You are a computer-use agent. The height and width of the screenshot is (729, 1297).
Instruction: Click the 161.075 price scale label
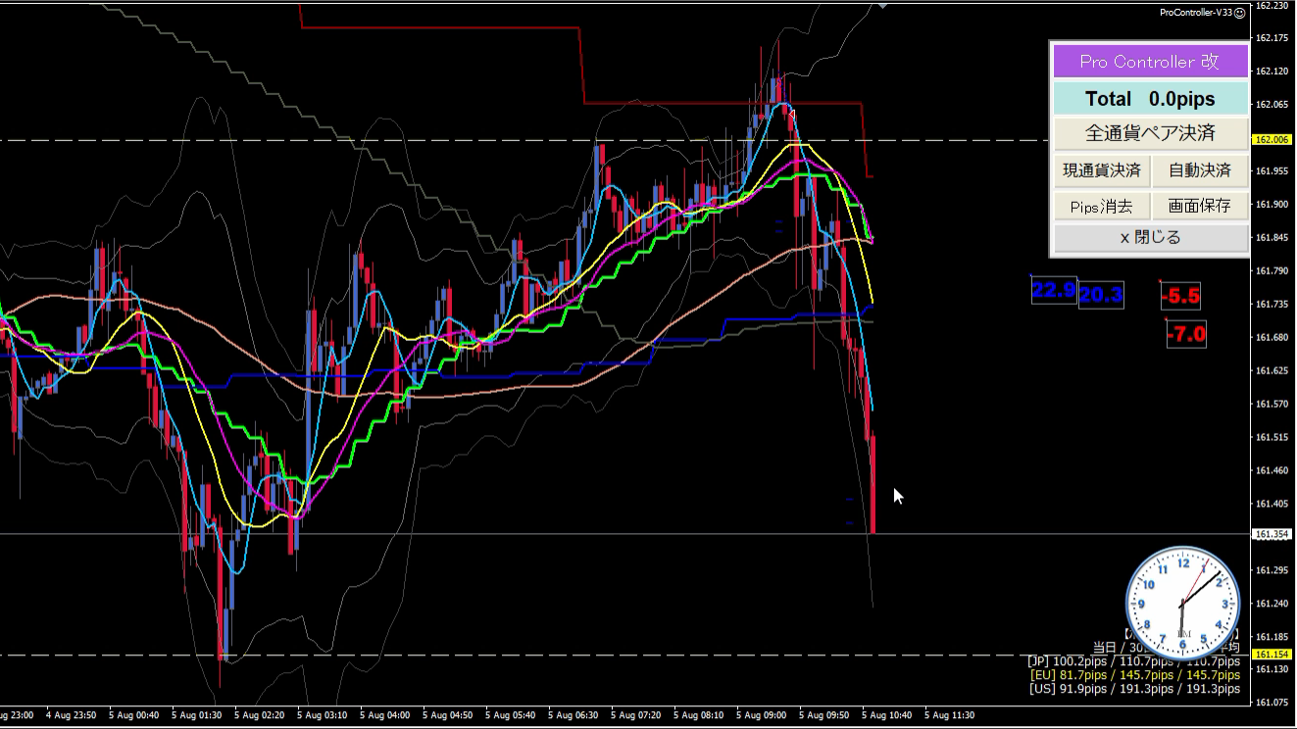click(1272, 703)
